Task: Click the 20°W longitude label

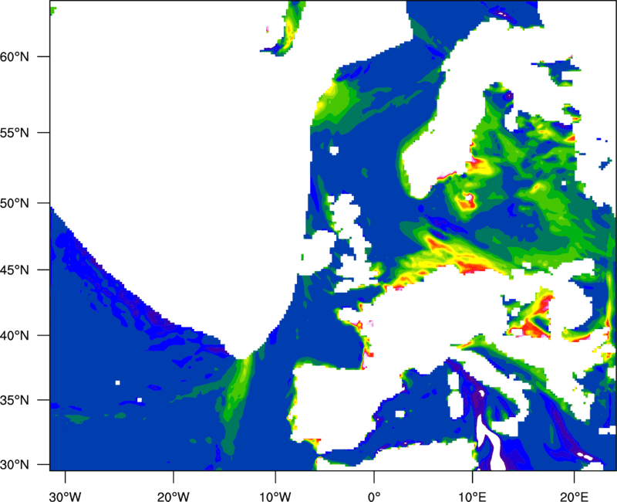Action: 174,497
